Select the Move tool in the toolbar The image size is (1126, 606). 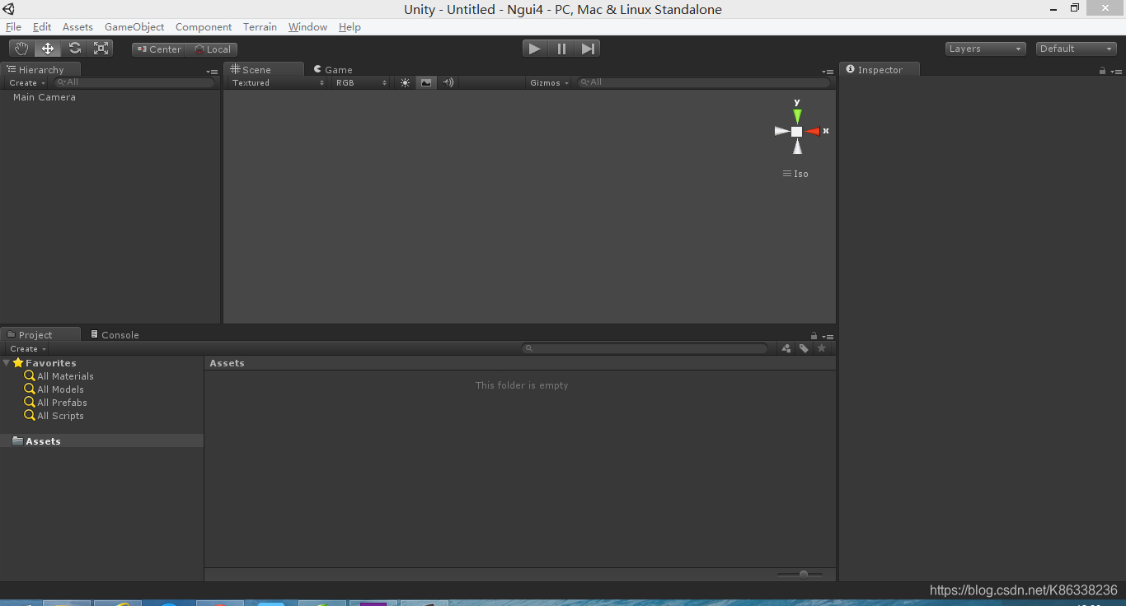[48, 49]
